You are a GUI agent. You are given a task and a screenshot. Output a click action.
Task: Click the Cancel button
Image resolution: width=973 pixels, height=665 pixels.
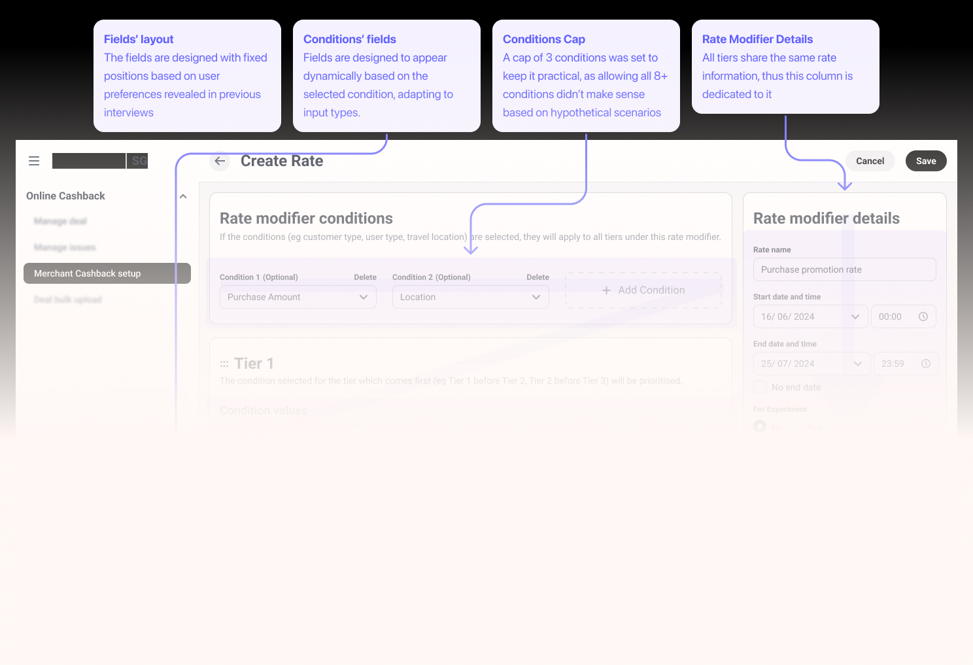click(870, 161)
